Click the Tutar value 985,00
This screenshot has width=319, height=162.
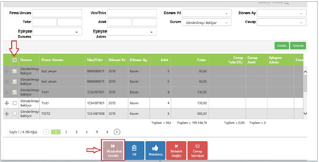click(x=202, y=113)
